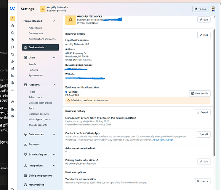Click the shield security icon in rail
Screen dimensions: 221x190
[13, 102]
